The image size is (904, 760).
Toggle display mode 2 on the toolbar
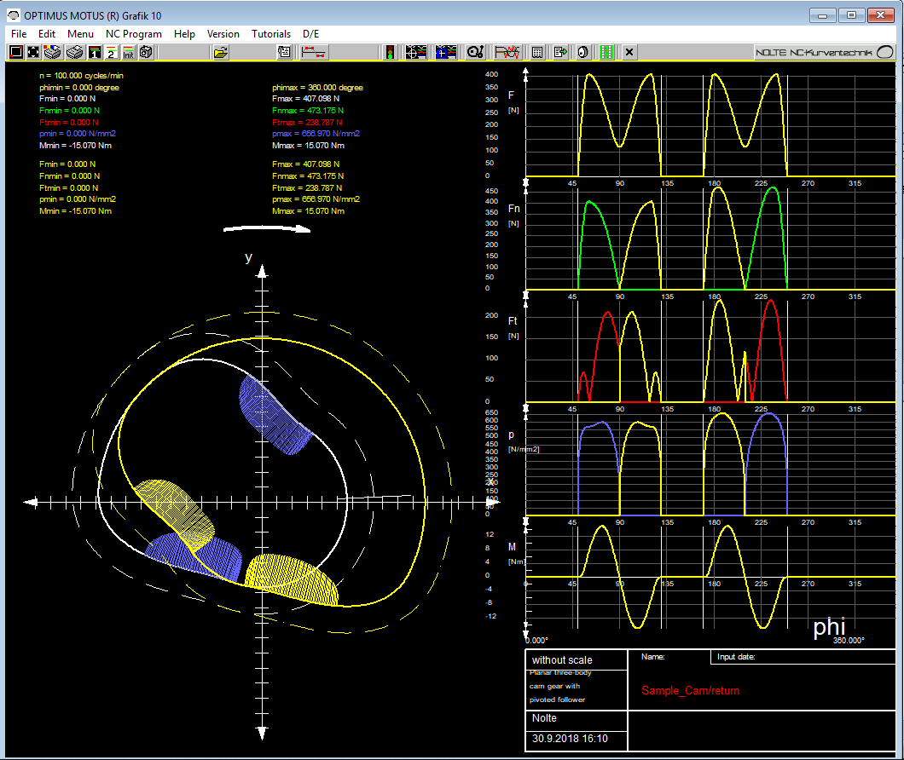[x=111, y=52]
